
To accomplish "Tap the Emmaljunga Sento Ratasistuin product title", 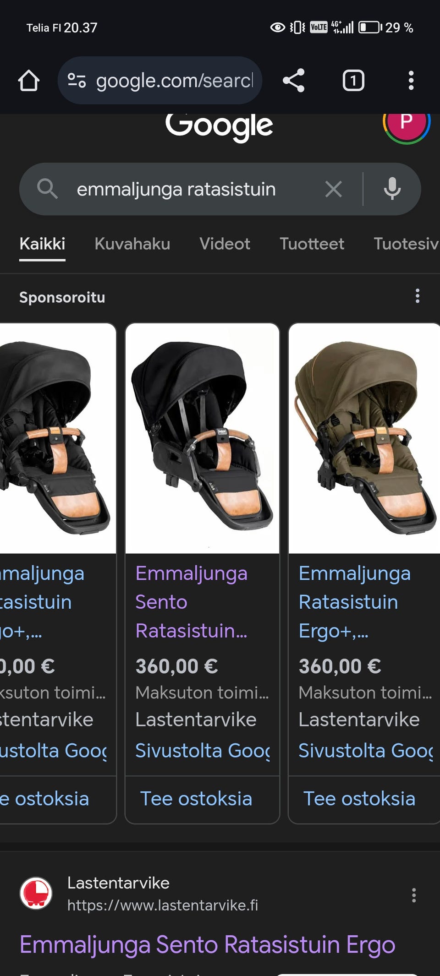I will coord(192,601).
